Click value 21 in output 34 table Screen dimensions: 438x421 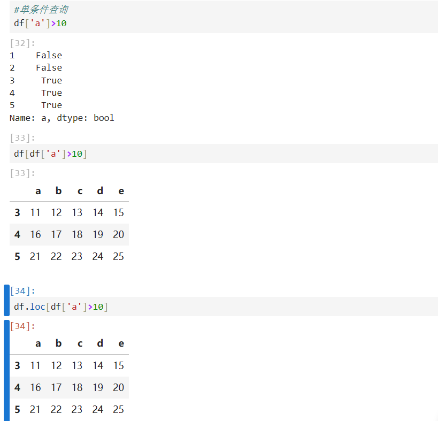pos(35,410)
